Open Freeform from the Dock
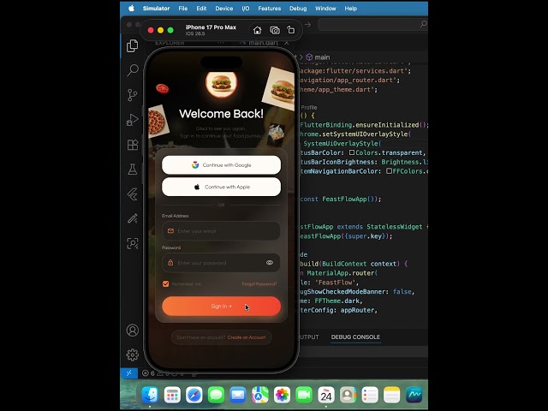 coord(414,396)
